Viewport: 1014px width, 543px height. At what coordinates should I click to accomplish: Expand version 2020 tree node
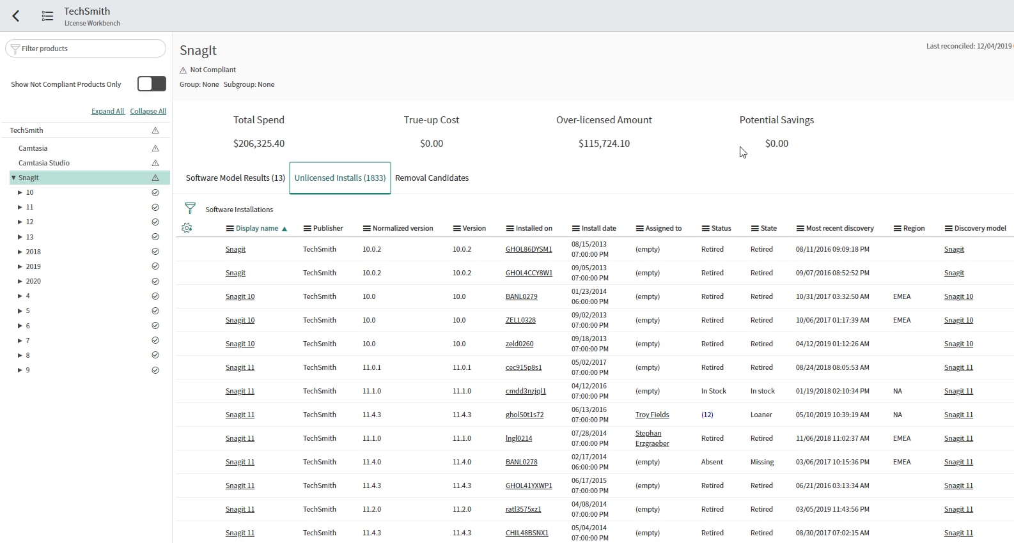pos(20,281)
